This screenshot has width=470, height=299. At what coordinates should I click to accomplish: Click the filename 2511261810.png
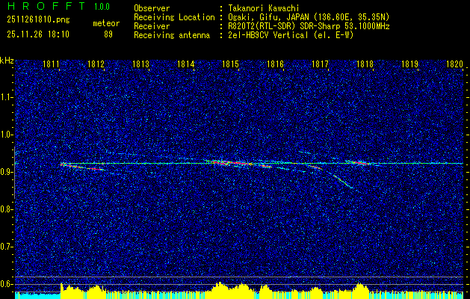coord(38,19)
